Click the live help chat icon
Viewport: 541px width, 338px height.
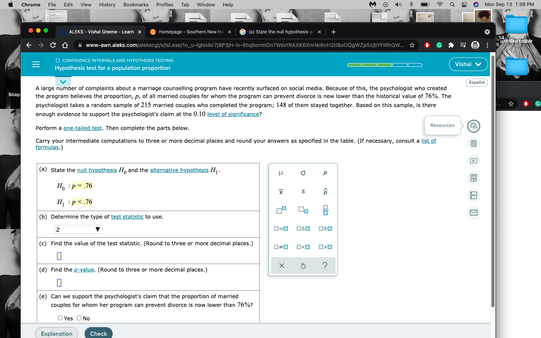point(474,126)
